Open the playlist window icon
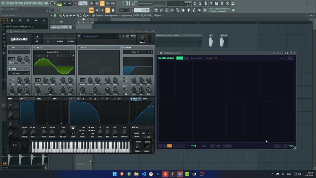Viewport: 316px width, 178px height. 156,10
